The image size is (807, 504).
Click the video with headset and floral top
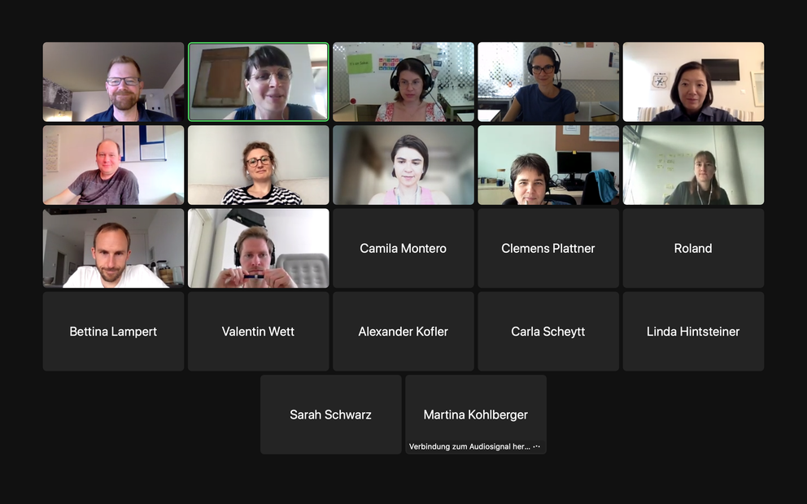pyautogui.click(x=403, y=82)
